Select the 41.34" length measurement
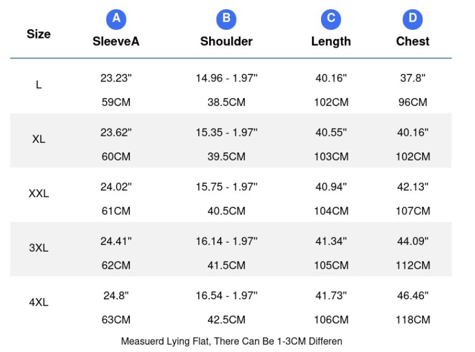 [331, 241]
